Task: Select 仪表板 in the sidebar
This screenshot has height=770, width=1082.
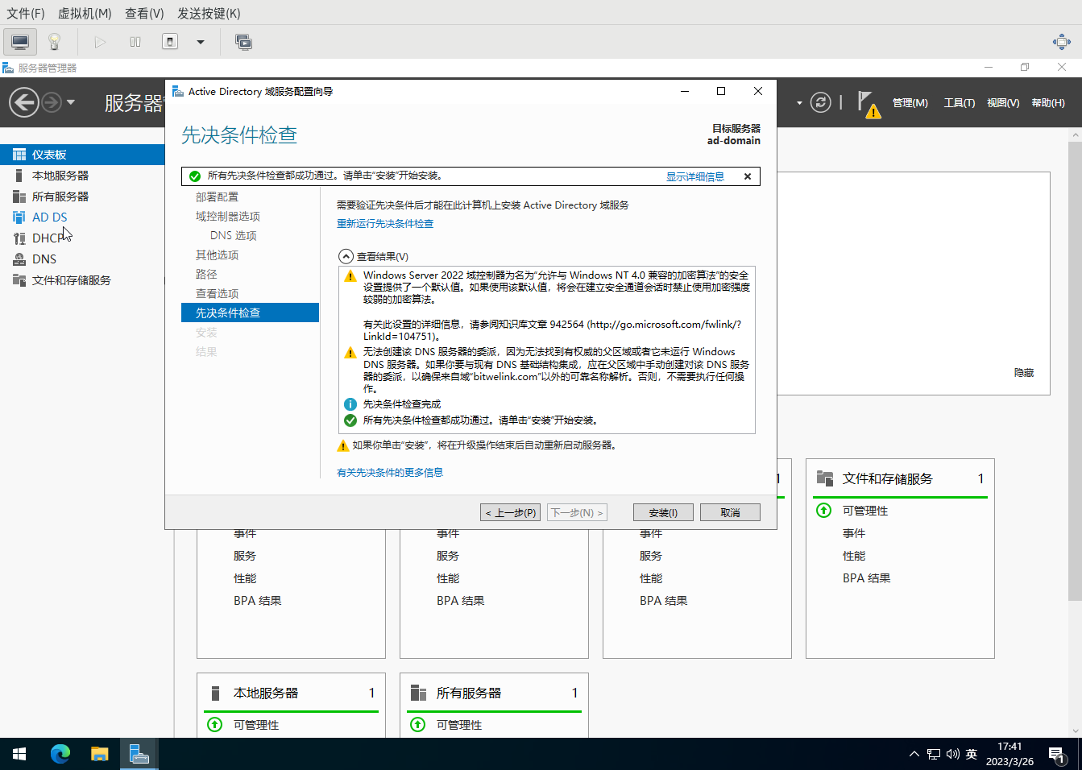Action: click(x=82, y=155)
